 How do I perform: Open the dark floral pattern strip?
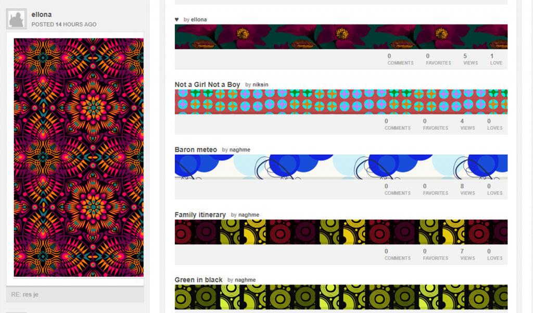tap(341, 36)
